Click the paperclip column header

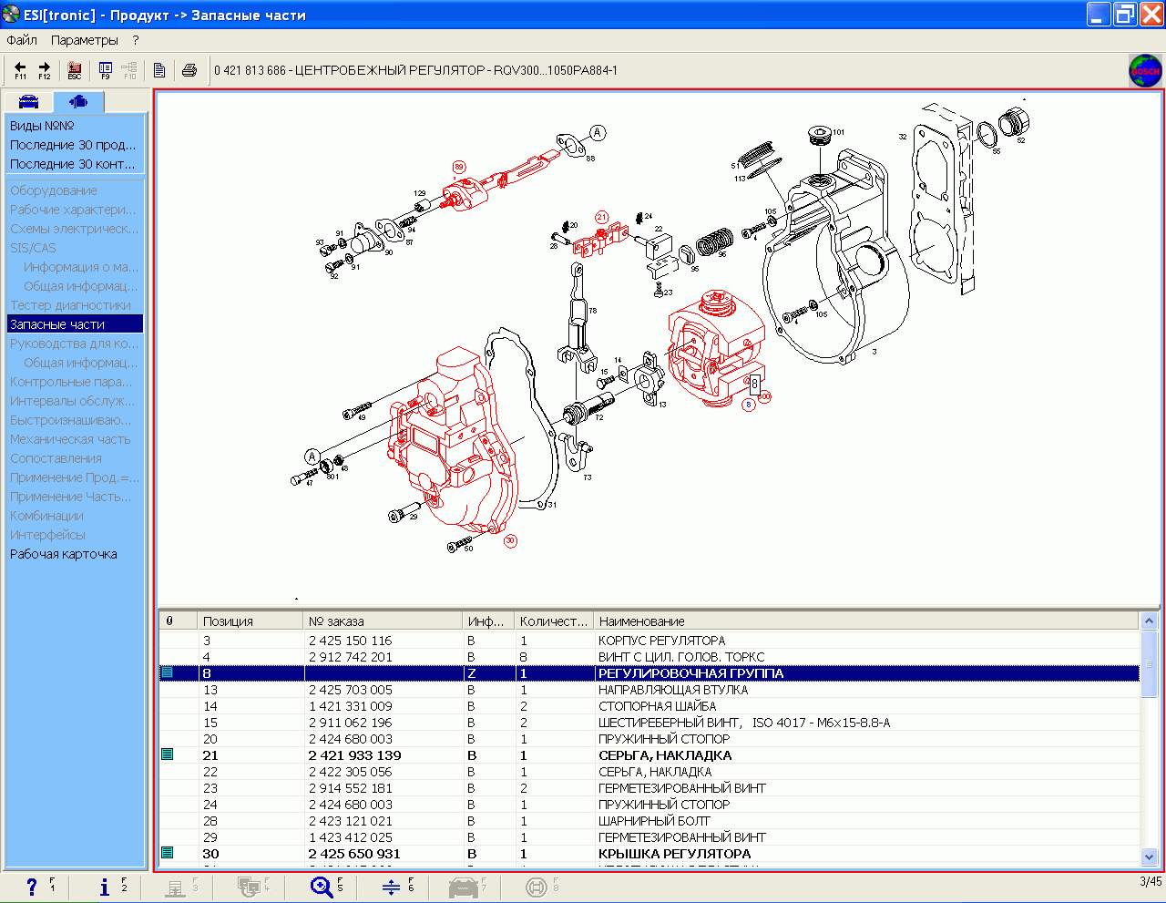(178, 621)
